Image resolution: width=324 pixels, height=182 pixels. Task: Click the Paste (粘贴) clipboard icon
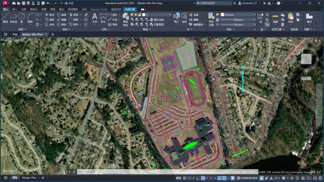[x=291, y=18]
